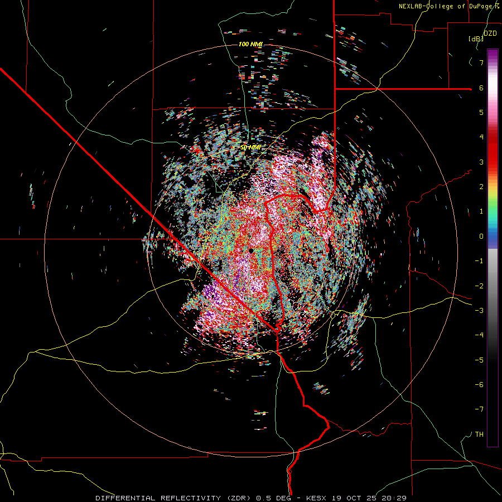This screenshot has width=502, height=502.
Task: Click the 4 dB label on color scale
Action: tap(481, 137)
